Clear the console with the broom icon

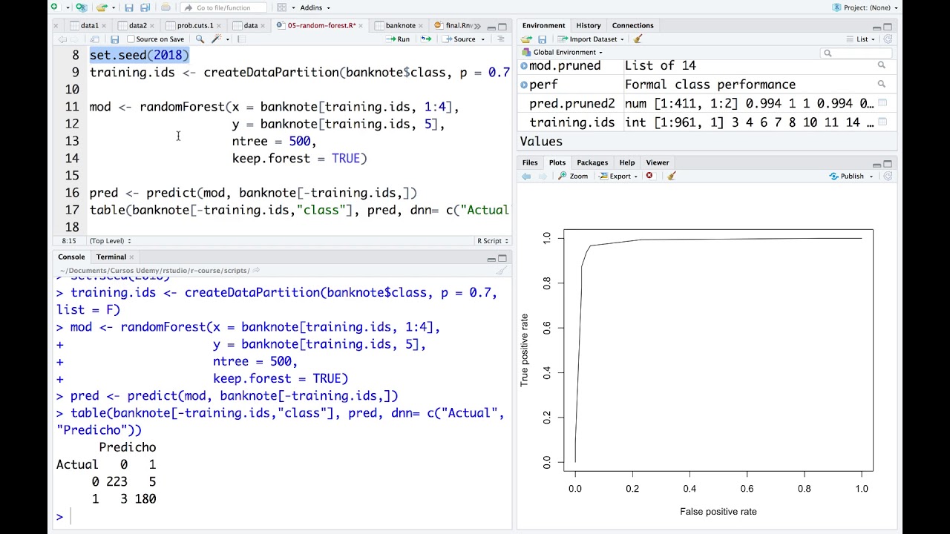(502, 271)
